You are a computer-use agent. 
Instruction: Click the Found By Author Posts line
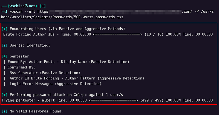tap(66, 62)
